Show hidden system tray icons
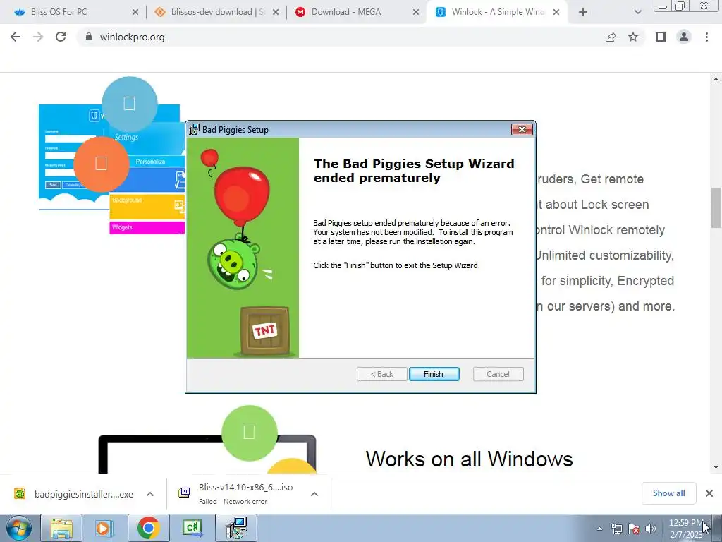 coord(599,529)
